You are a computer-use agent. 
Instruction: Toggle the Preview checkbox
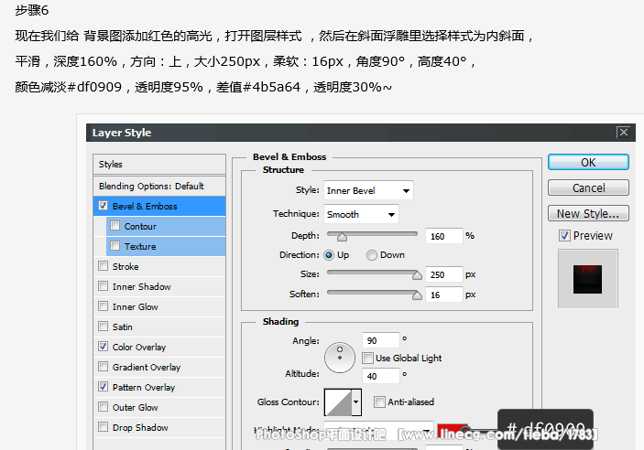point(564,236)
